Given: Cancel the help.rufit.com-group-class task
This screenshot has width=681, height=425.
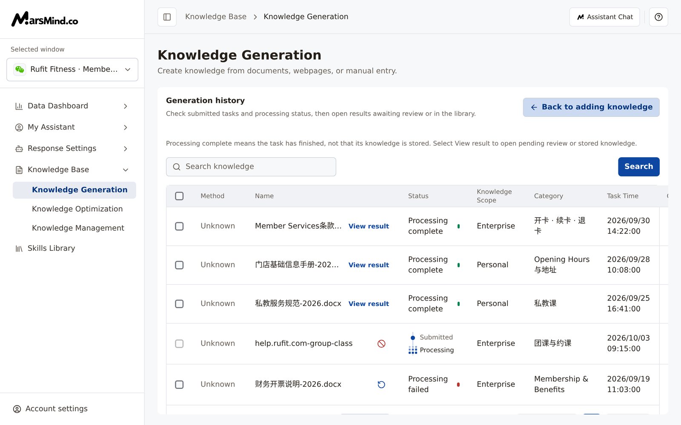Looking at the screenshot, I should 381,343.
